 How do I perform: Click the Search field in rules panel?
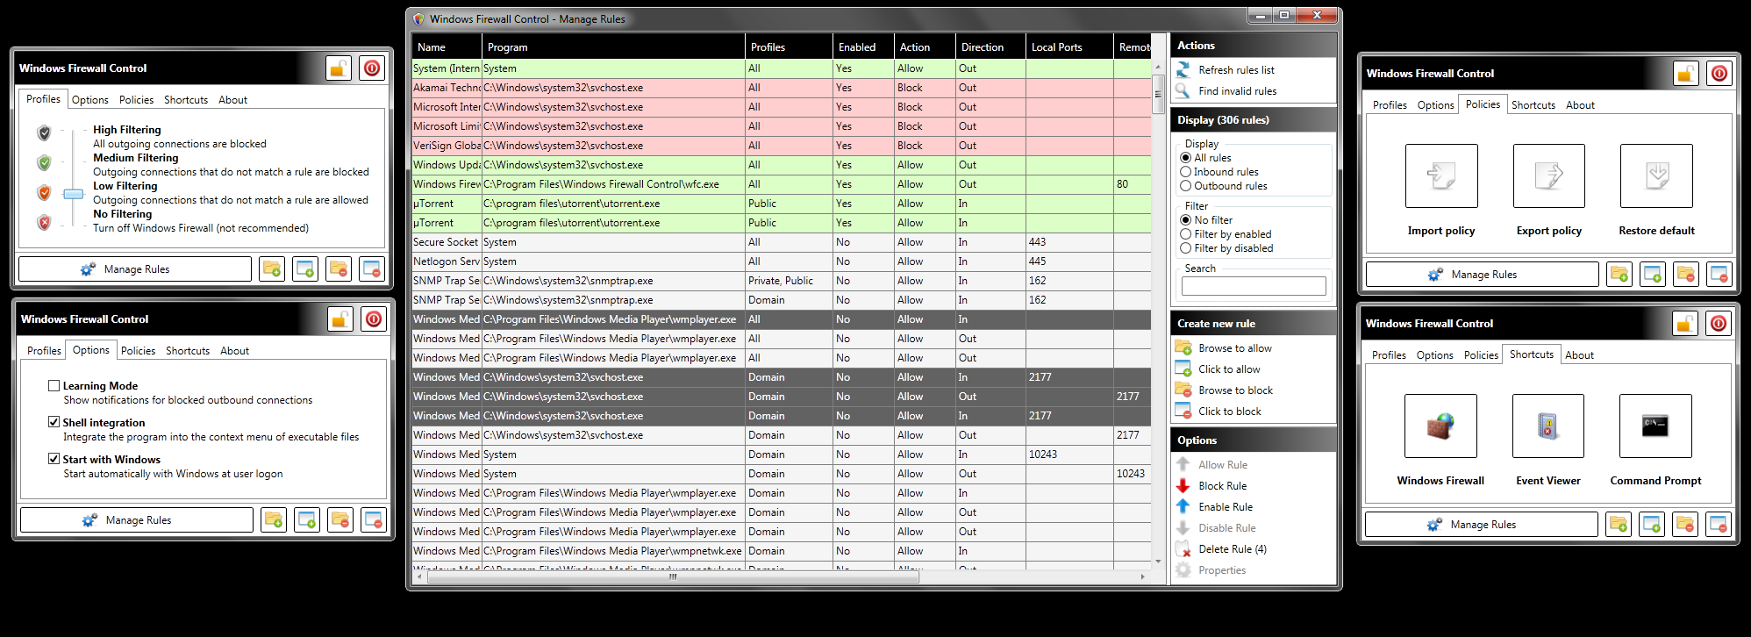(x=1253, y=286)
